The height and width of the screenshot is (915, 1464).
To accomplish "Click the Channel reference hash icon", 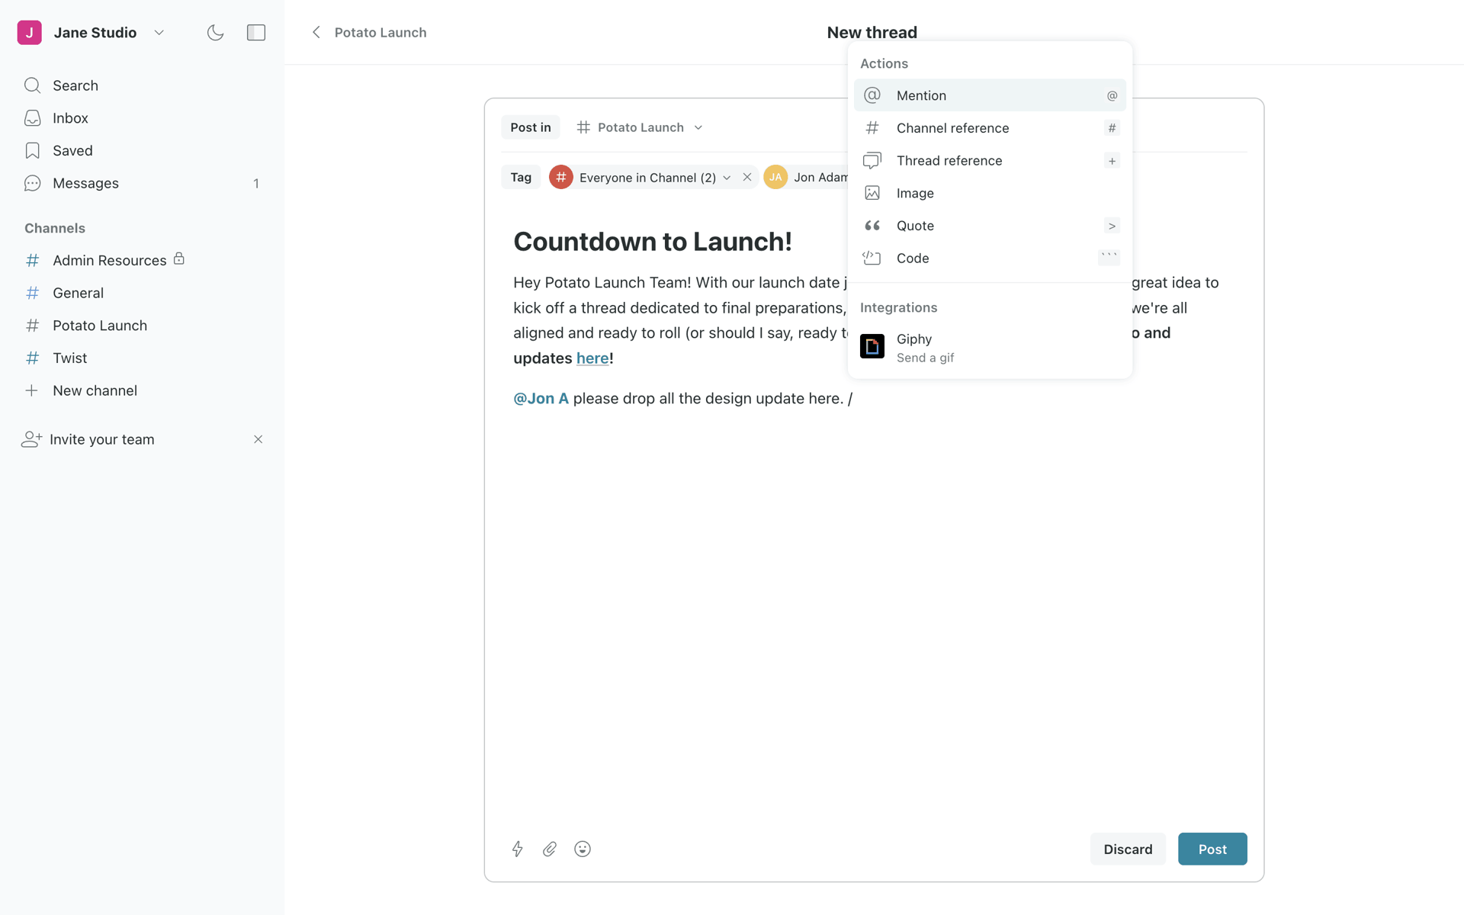I will coord(872,128).
